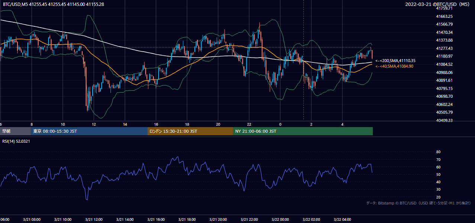Click the 3/21 16:00 time label
The height and width of the screenshot is (223, 475).
[156, 220]
